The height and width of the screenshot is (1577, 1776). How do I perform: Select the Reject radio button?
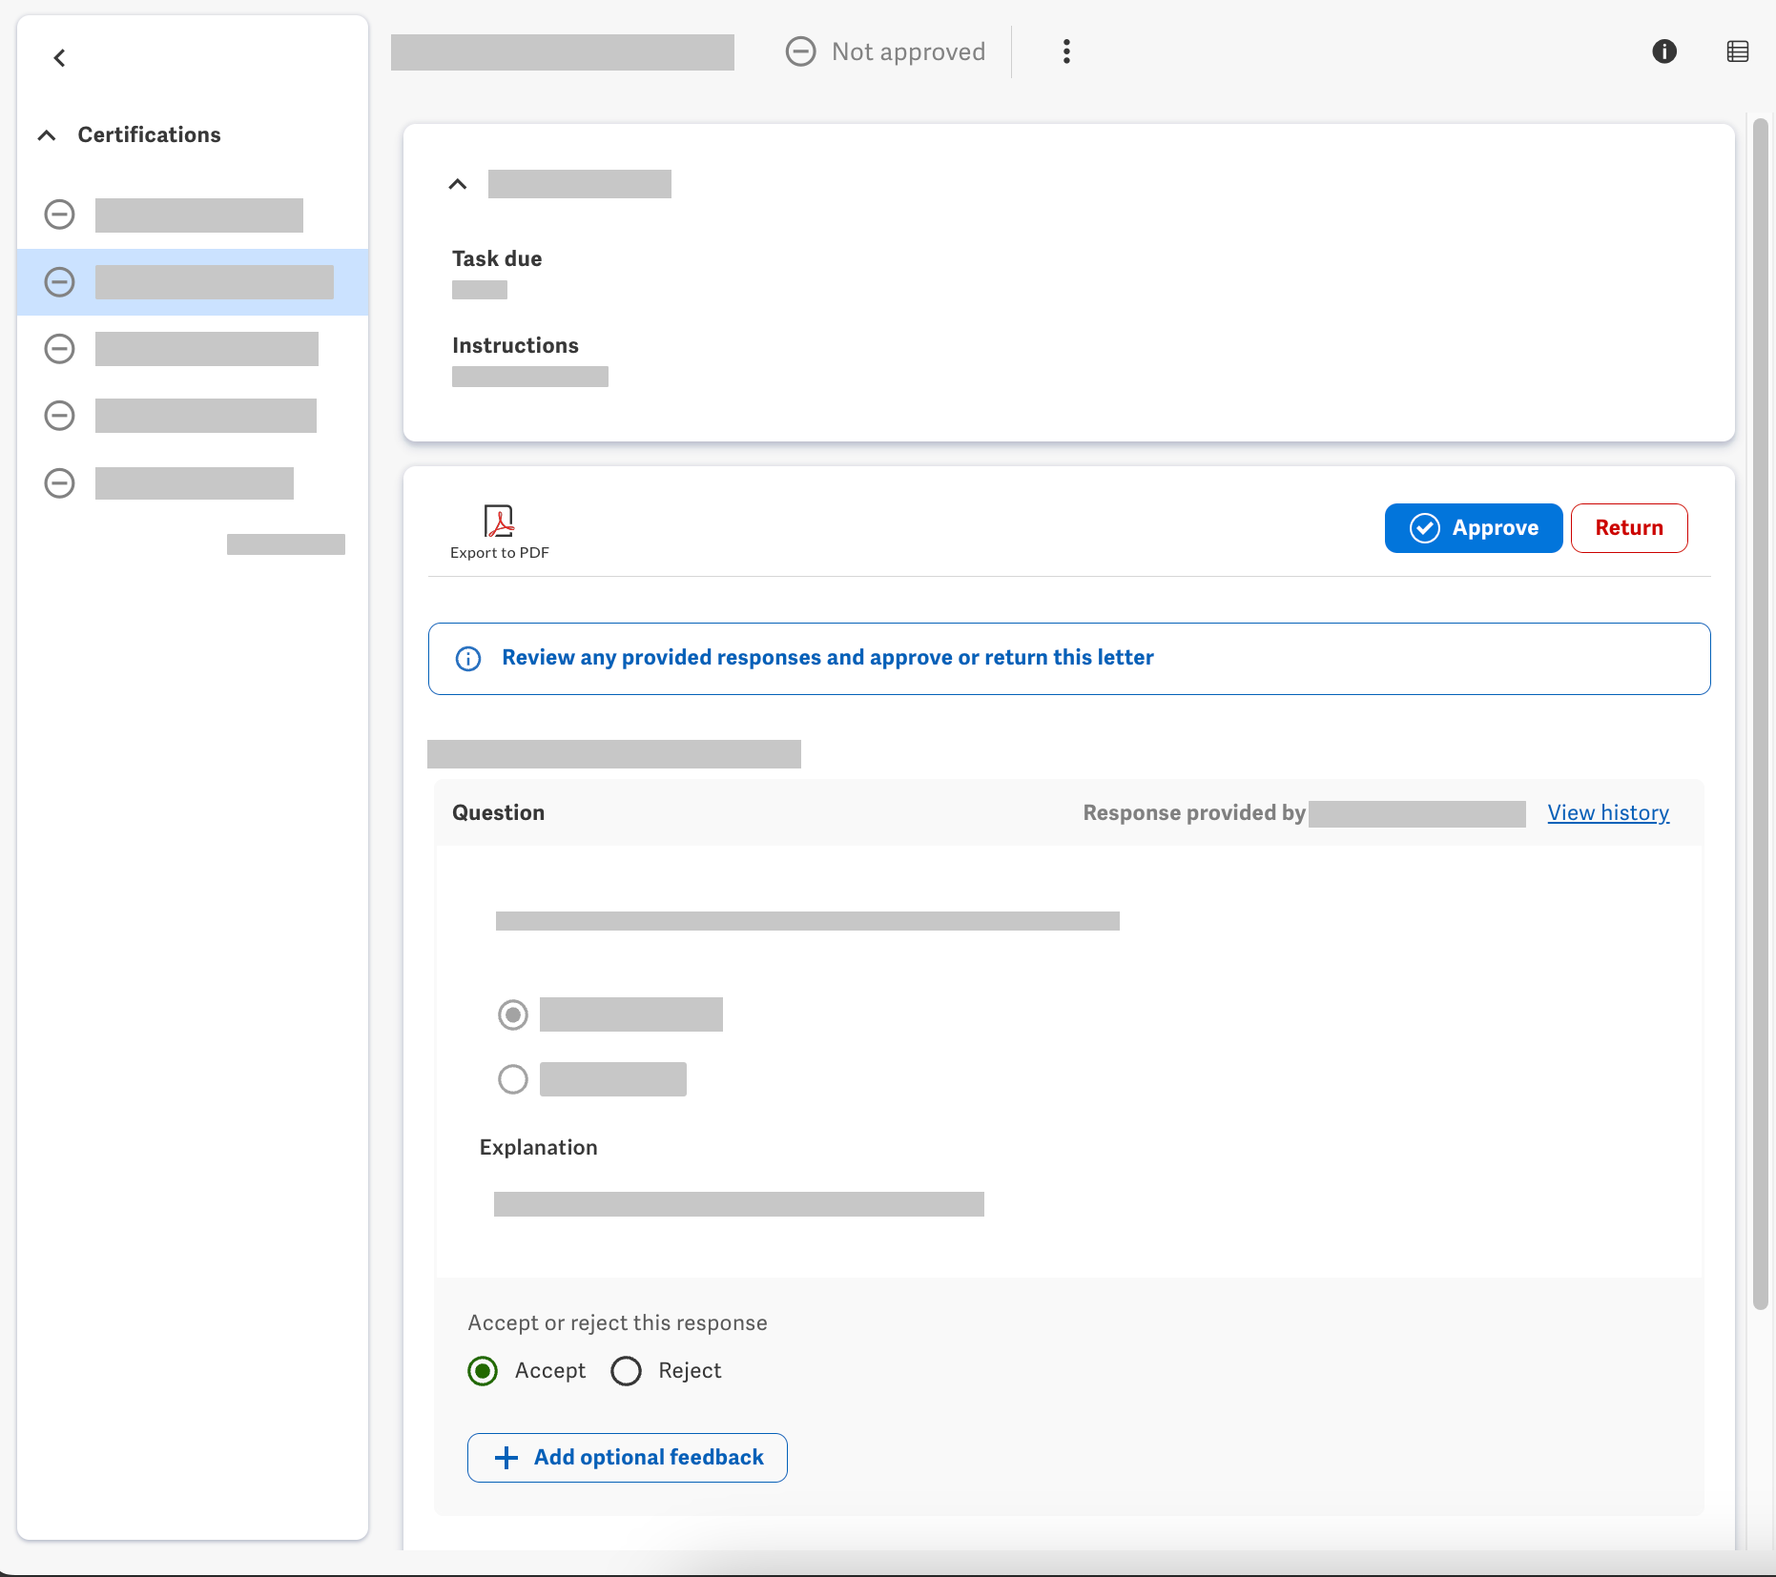click(627, 1370)
